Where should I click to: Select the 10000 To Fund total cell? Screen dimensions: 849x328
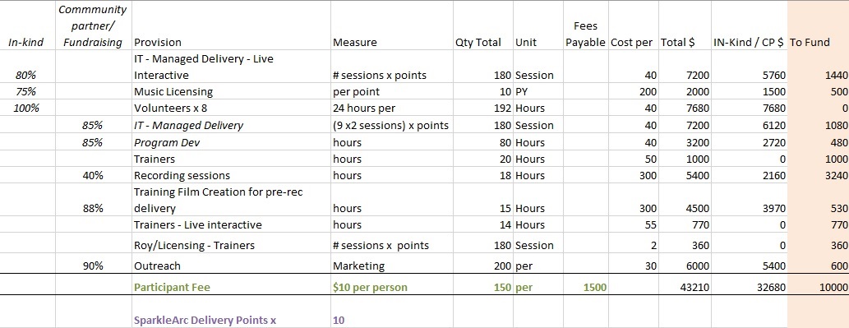[x=818, y=287]
